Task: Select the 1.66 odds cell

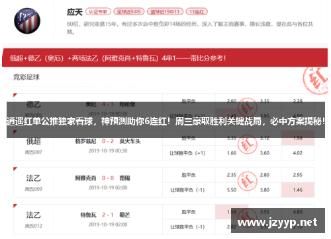Action: click(x=232, y=153)
